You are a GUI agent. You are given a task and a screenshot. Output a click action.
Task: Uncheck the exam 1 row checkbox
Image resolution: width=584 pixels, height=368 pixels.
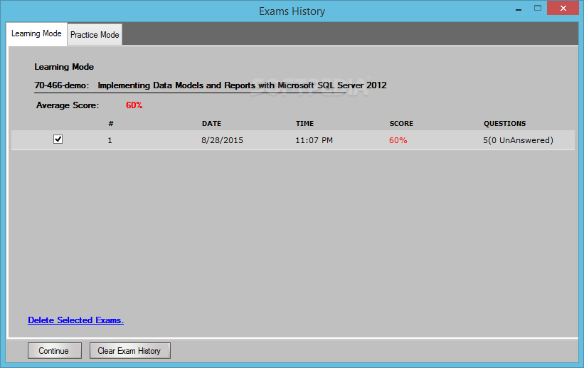(58, 140)
